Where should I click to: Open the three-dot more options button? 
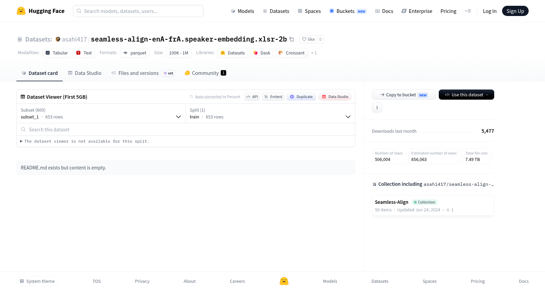[x=377, y=108]
